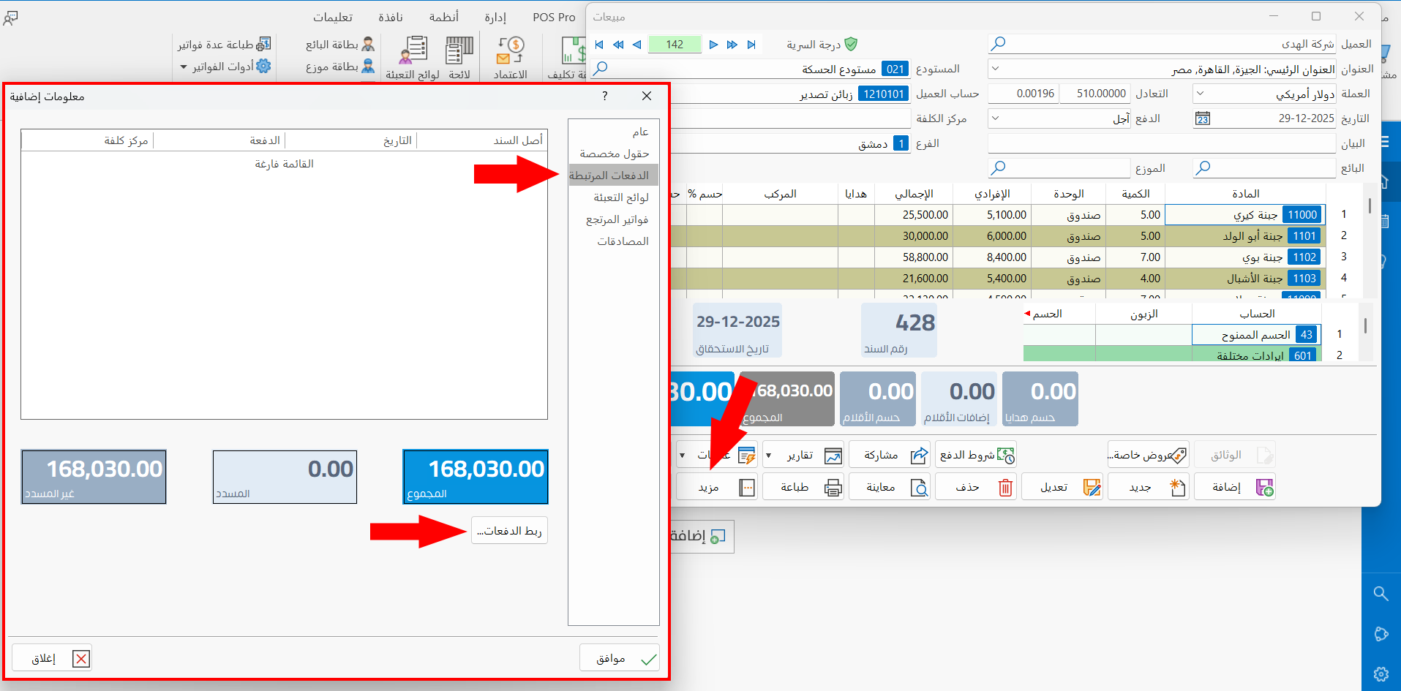
Task: Expand the payment type (الدفع) dropdown
Action: tap(995, 118)
